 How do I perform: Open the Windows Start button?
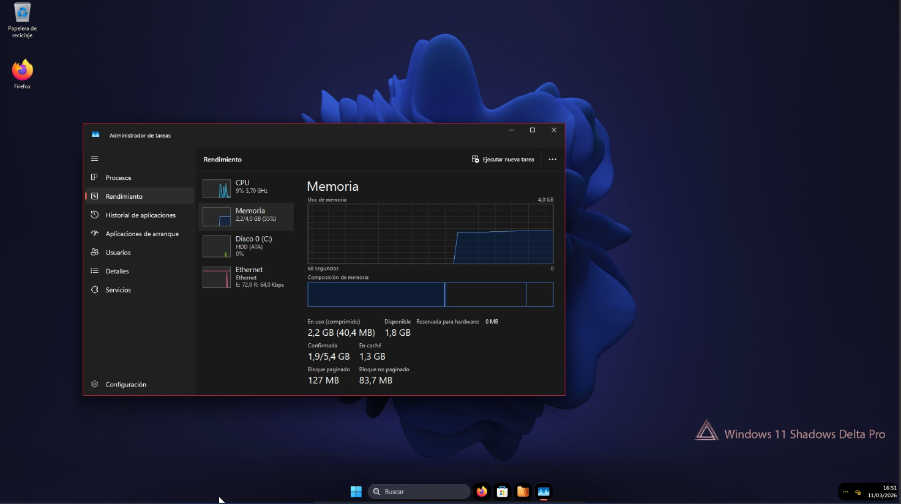[x=356, y=492]
